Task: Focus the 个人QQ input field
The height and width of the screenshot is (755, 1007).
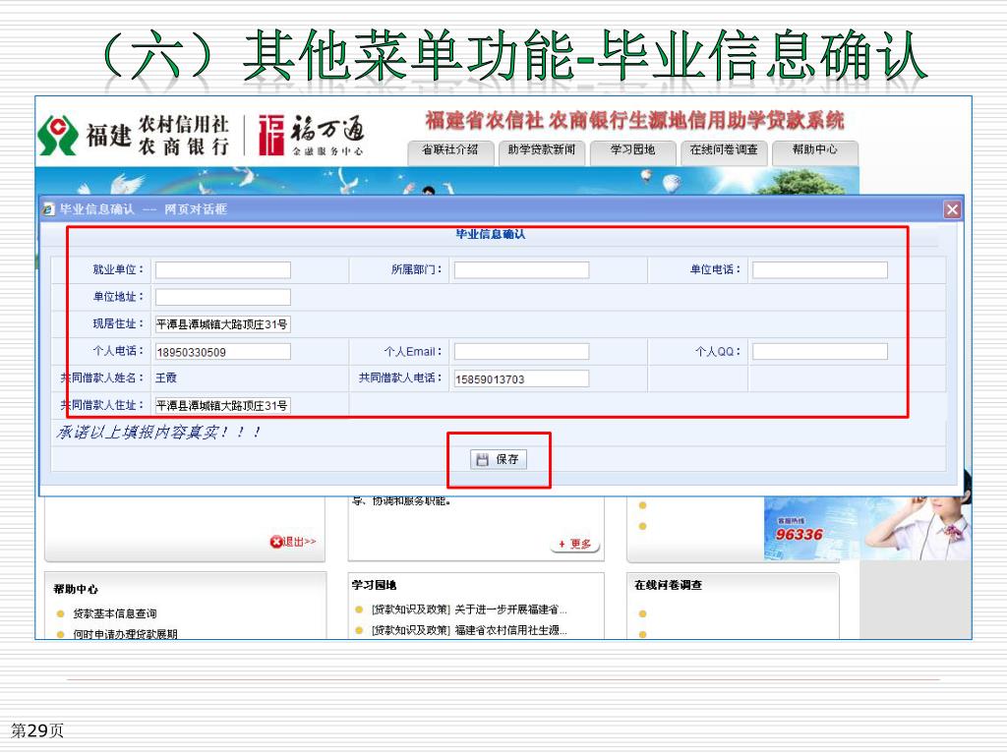Action: [820, 351]
